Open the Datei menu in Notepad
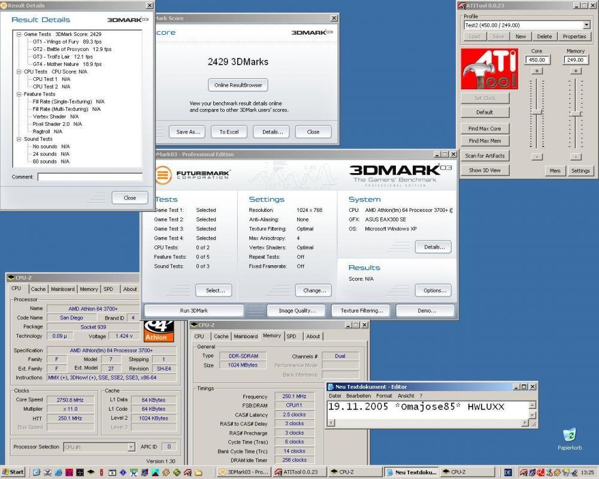Screen dimensions: 599x479 coord(335,396)
